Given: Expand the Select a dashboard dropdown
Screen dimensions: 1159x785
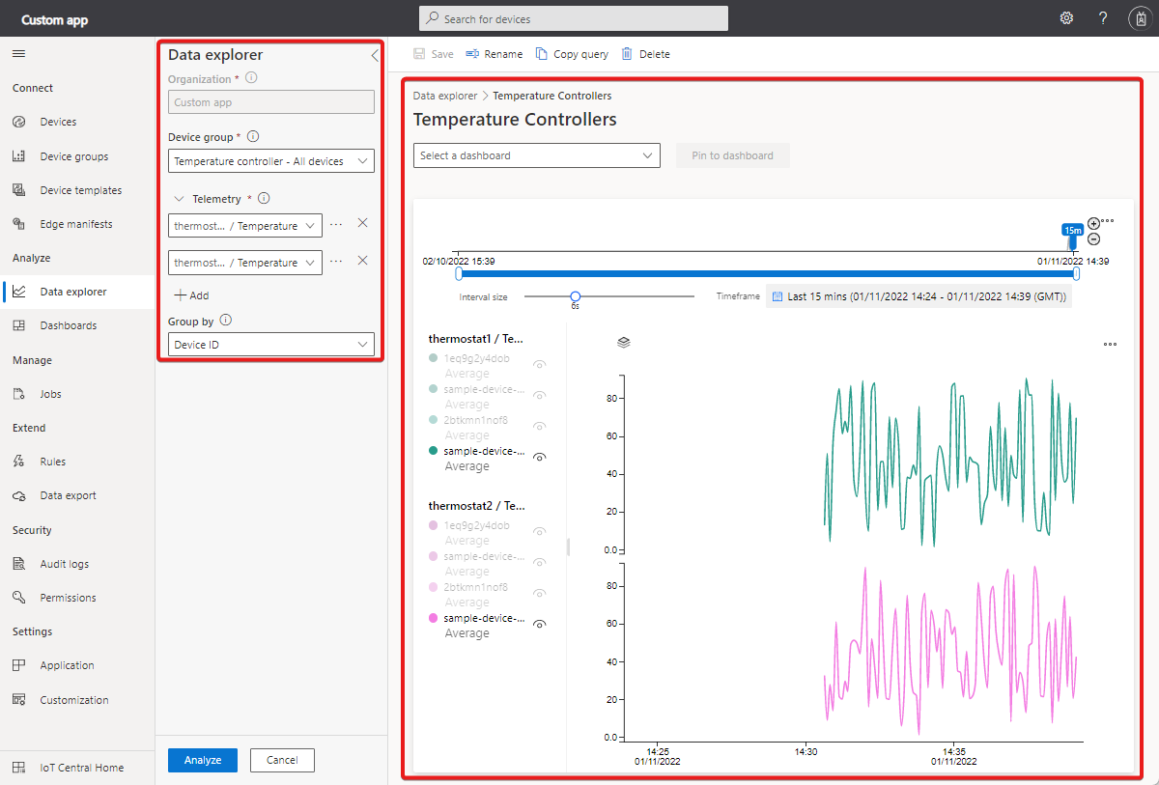Looking at the screenshot, I should tap(537, 155).
